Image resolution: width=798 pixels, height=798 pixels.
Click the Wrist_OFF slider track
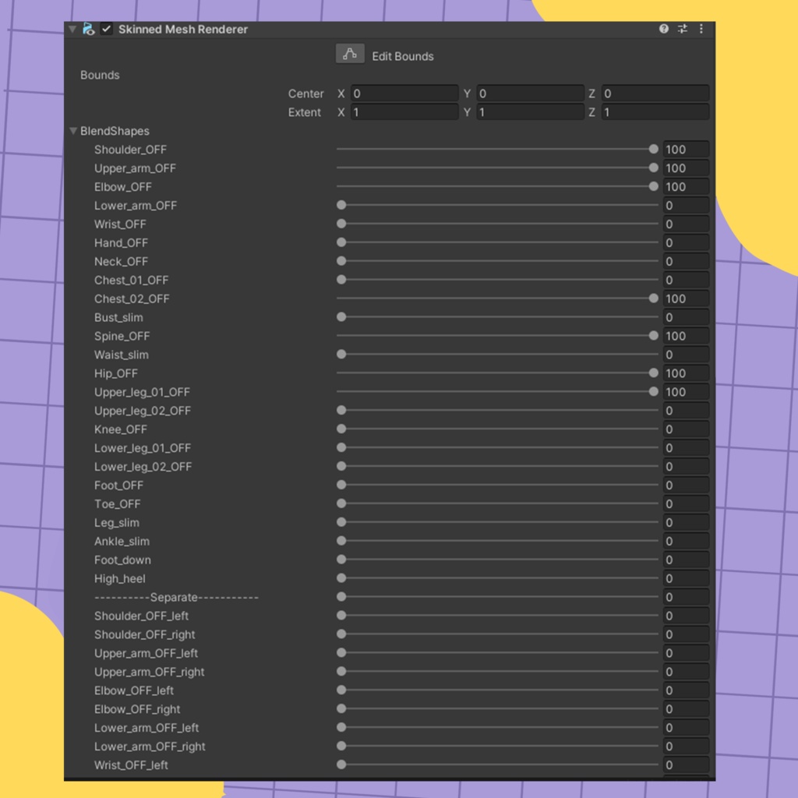coord(497,224)
